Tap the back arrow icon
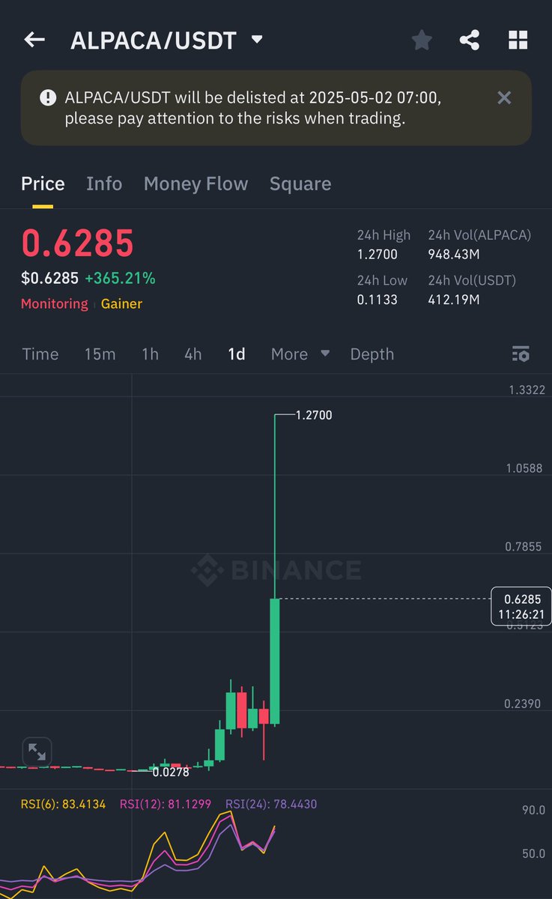Viewport: 552px width, 899px height. coord(34,40)
